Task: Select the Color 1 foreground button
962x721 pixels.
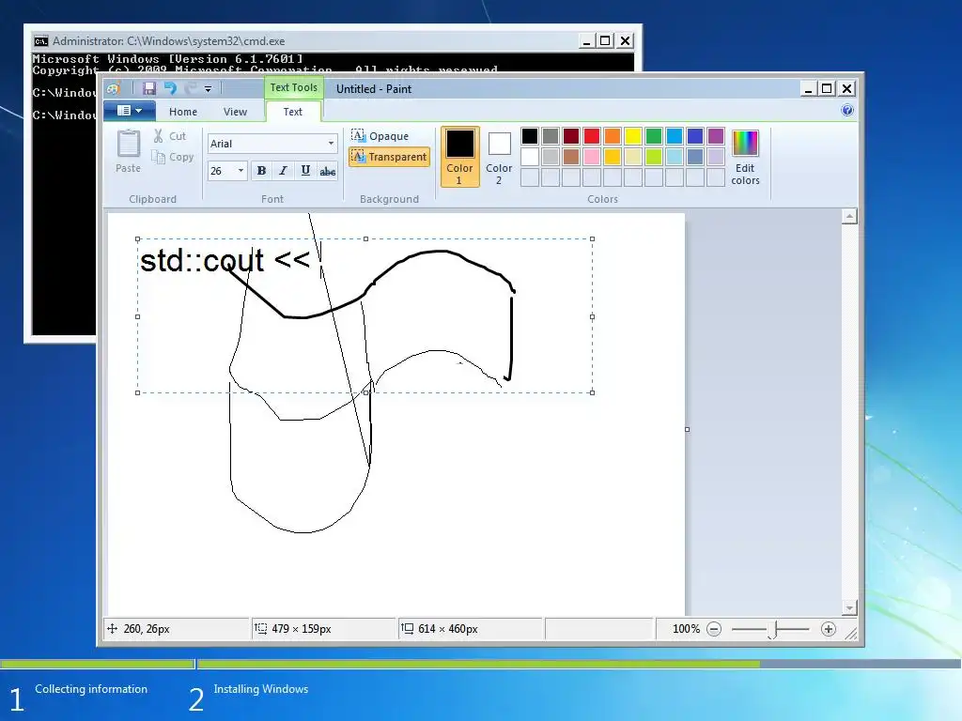Action: coord(459,157)
